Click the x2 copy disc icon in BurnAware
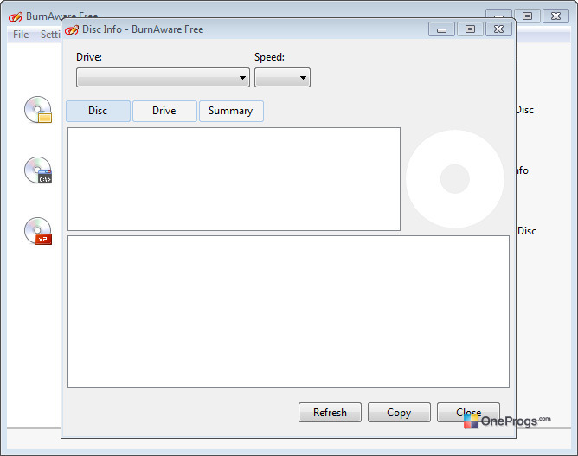578x456 pixels. (x=38, y=231)
